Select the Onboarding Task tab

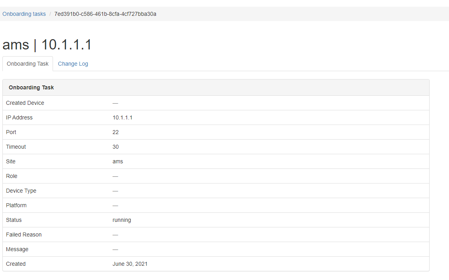tap(28, 64)
